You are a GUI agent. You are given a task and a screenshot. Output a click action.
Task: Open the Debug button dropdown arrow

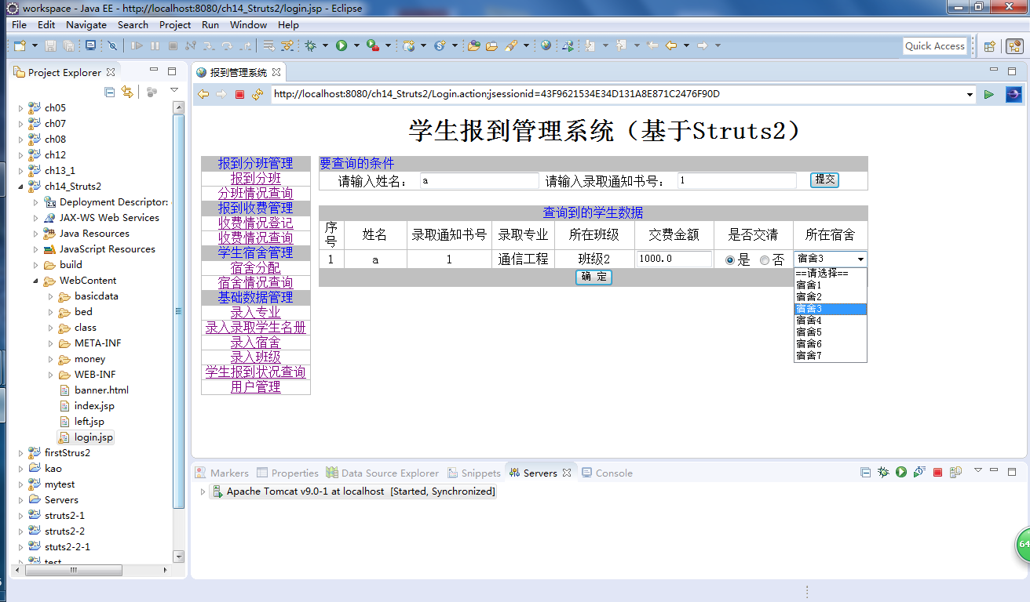tap(324, 45)
